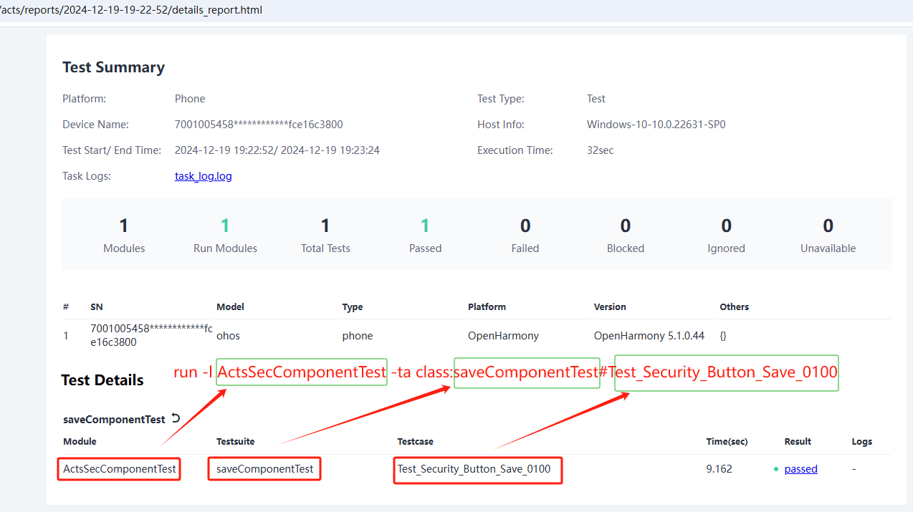Image resolution: width=913 pixels, height=512 pixels.
Task: Click the phone type cell
Action: pos(358,335)
